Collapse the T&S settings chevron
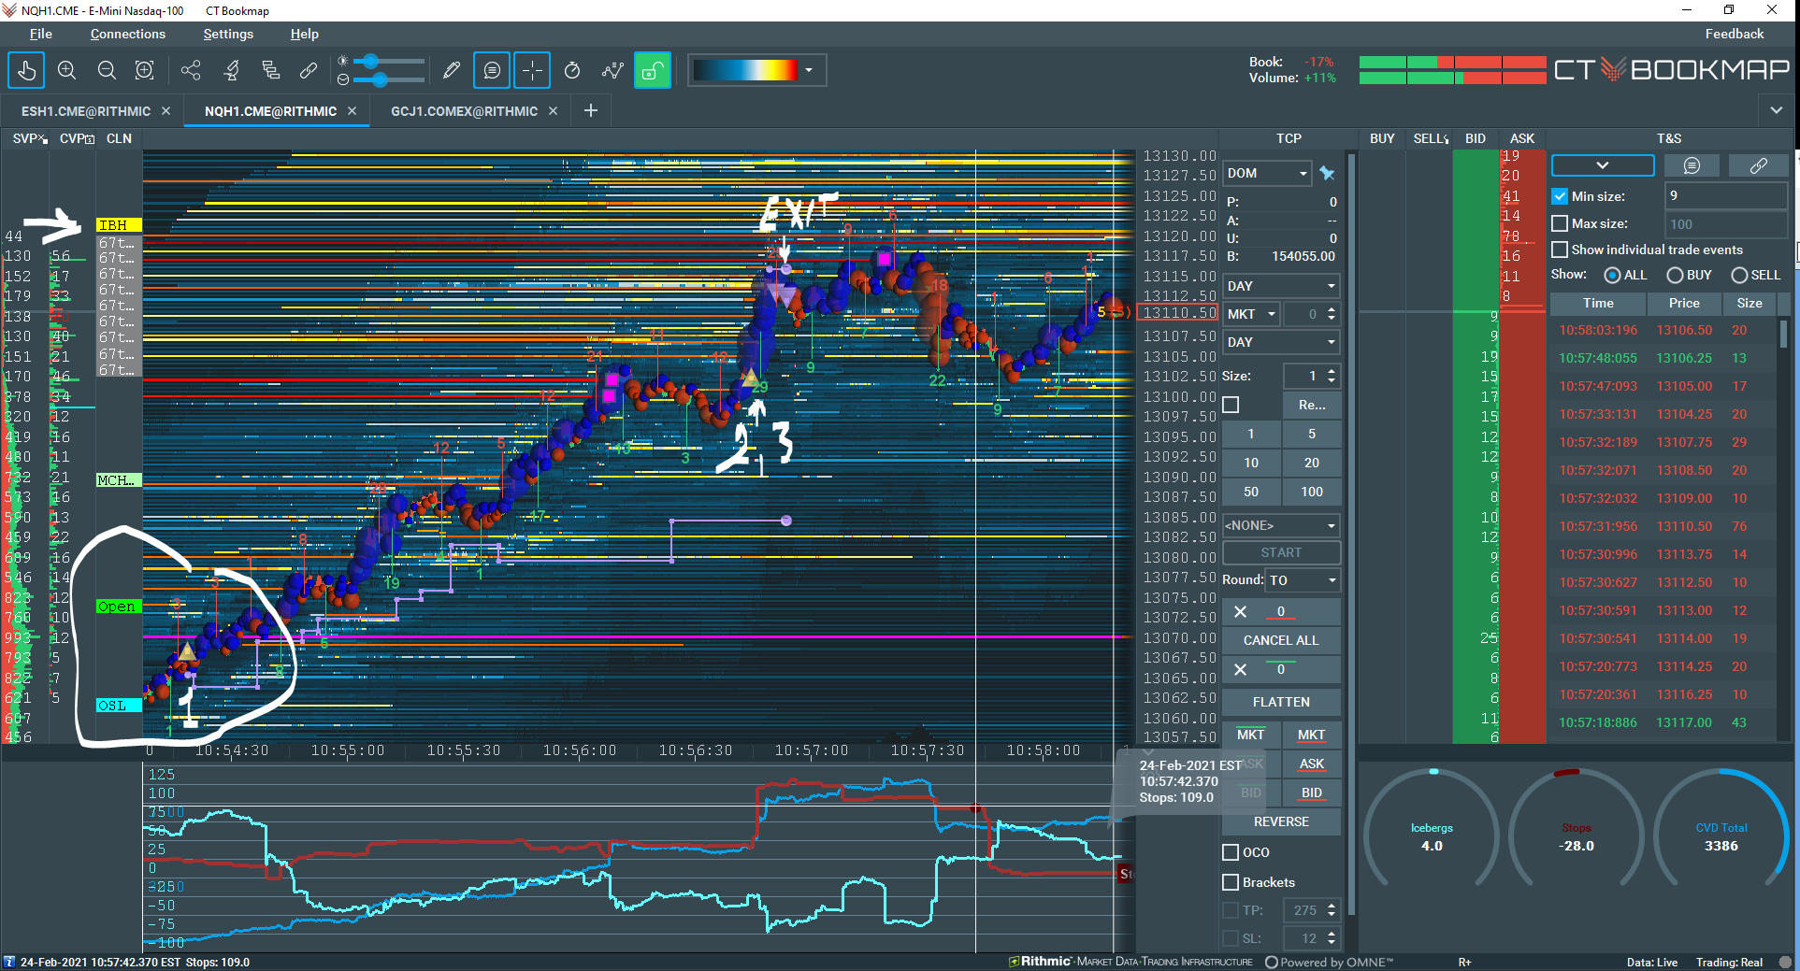1800x971 pixels. pyautogui.click(x=1602, y=165)
